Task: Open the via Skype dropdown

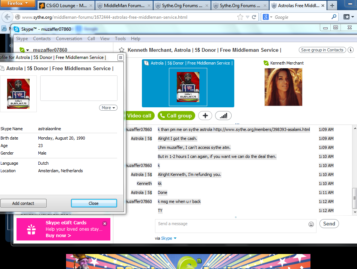Action: 169,238
